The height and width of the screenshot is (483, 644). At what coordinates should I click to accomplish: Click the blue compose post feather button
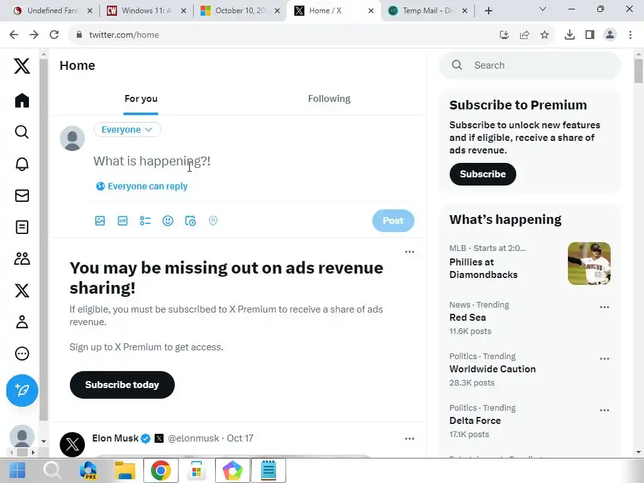pyautogui.click(x=22, y=390)
